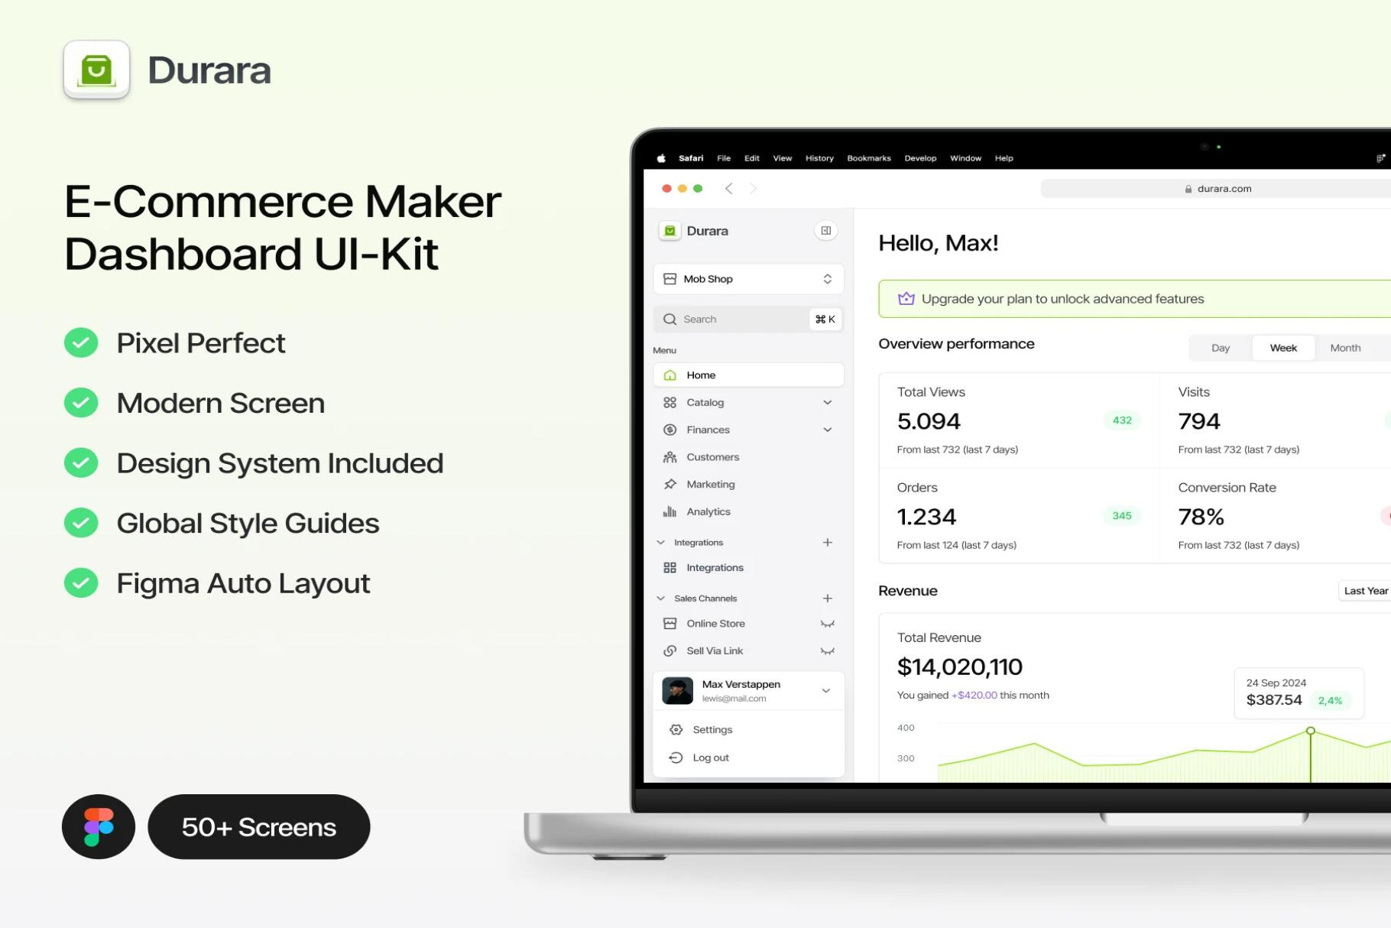The image size is (1391, 928).
Task: Switch to Month overview tab
Action: 1345,348
